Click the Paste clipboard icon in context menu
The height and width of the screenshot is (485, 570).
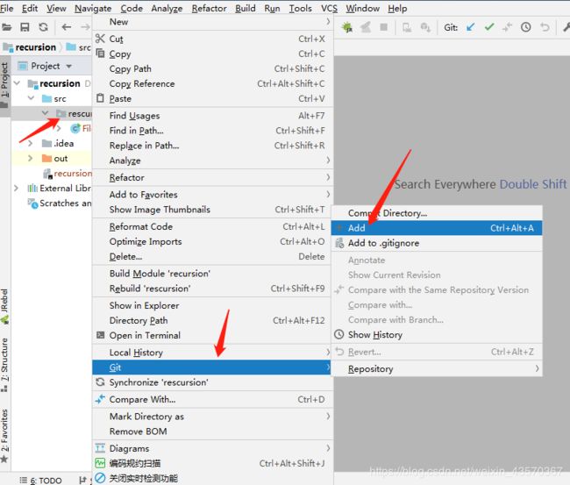point(100,98)
